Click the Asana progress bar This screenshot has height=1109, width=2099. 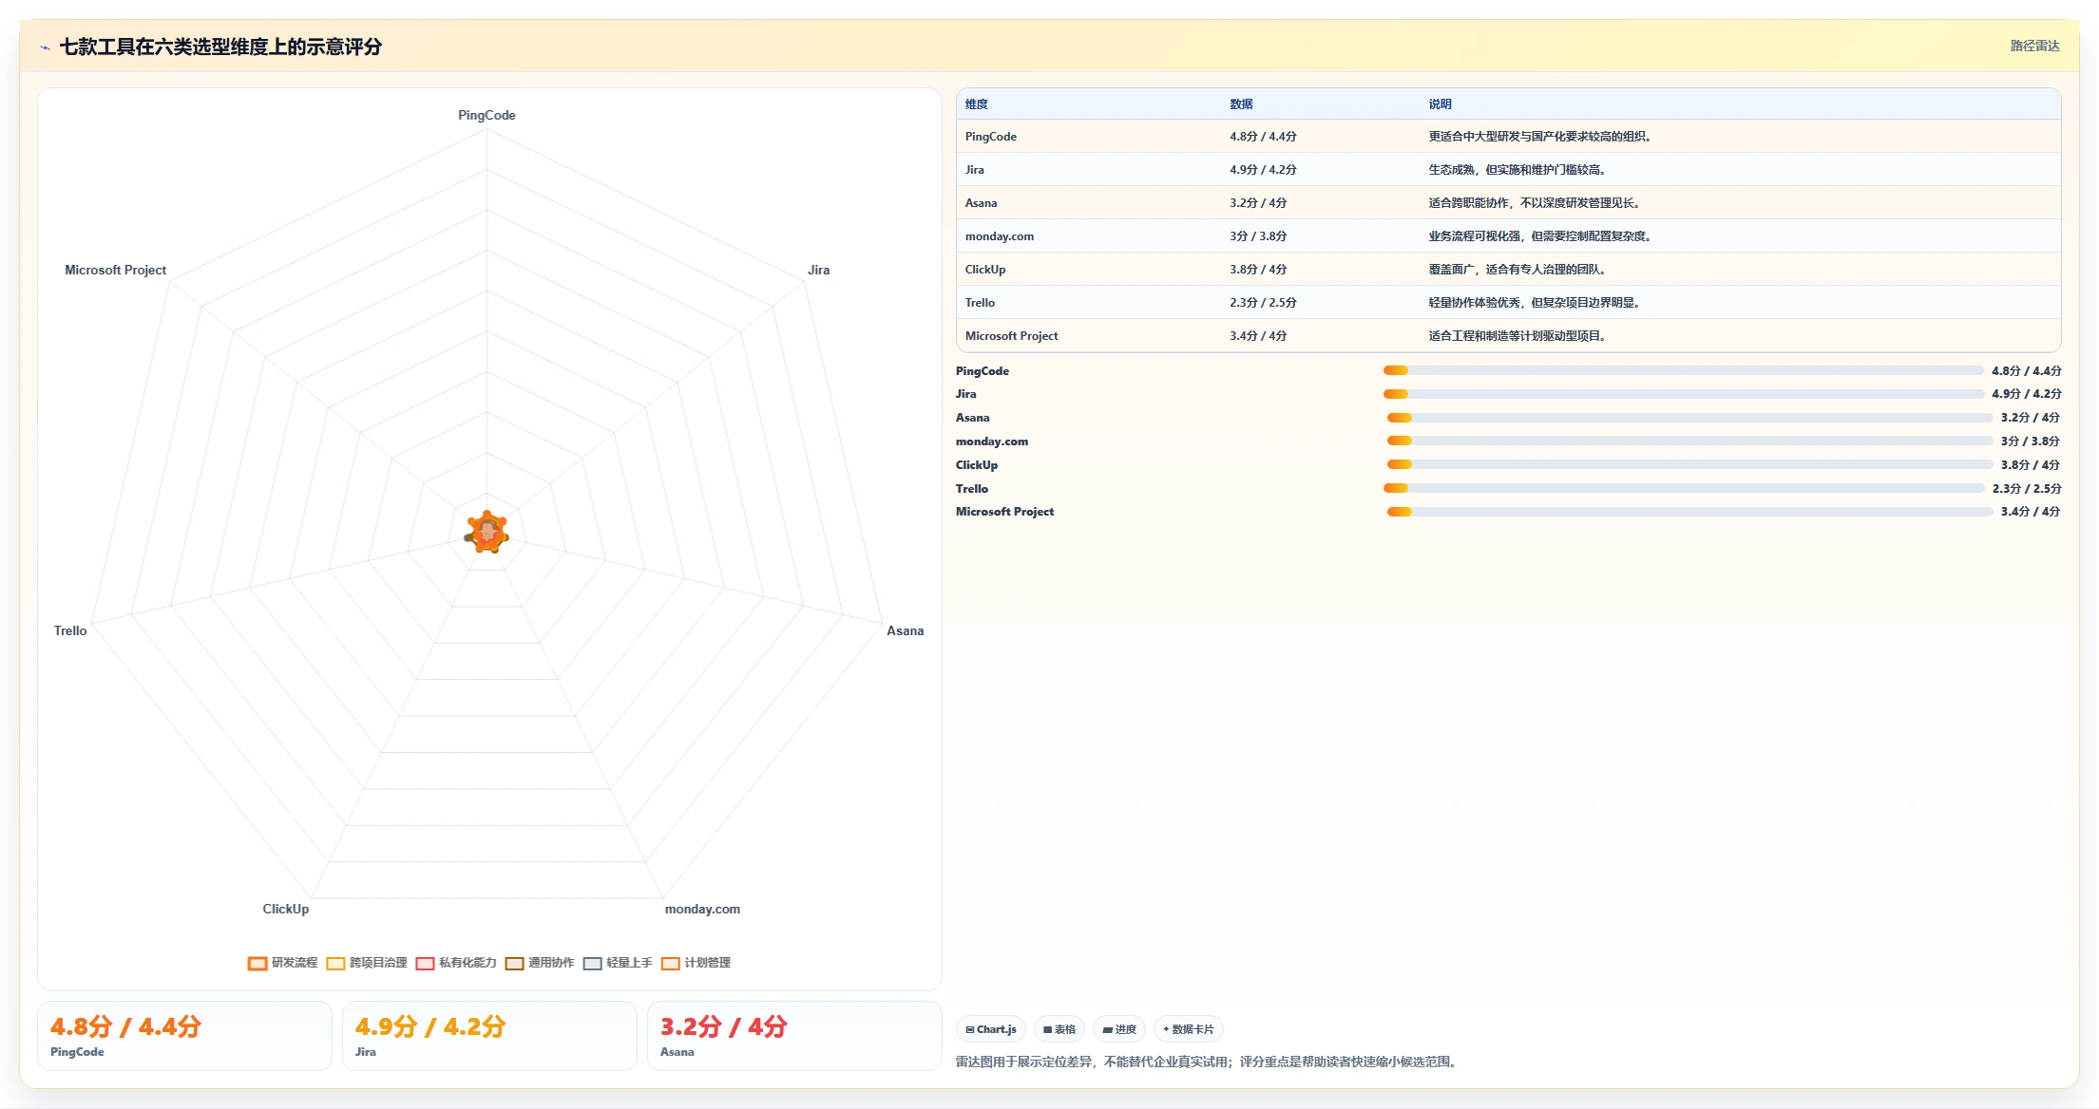tap(1689, 418)
